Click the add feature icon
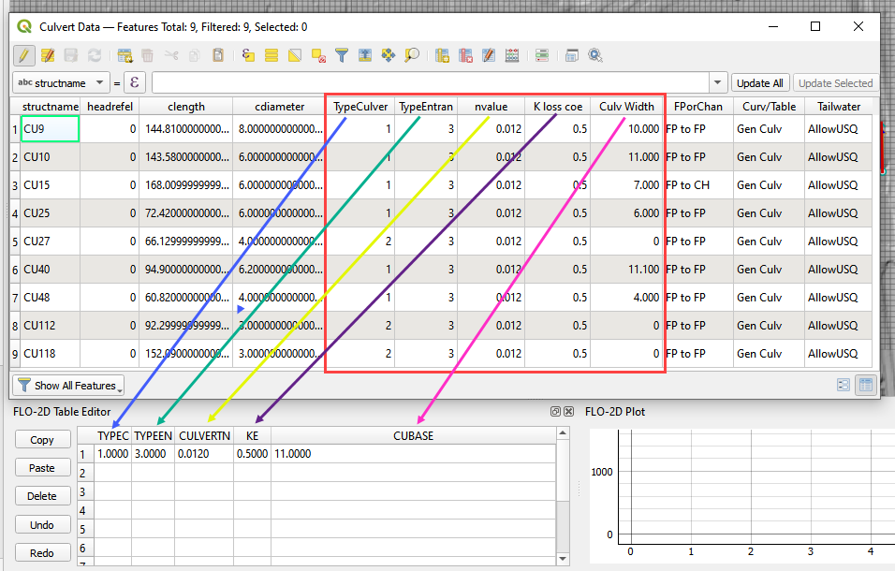This screenshot has width=895, height=571. coord(125,56)
